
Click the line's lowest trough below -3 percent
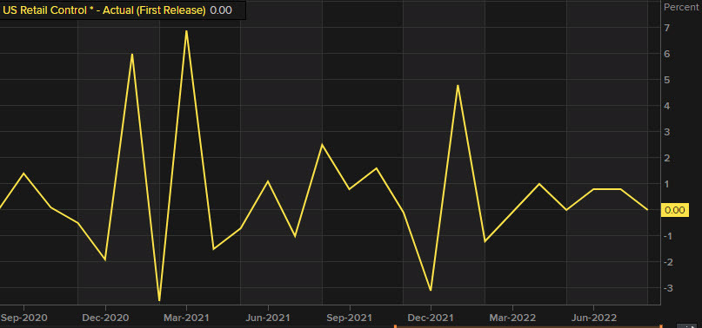pos(159,301)
